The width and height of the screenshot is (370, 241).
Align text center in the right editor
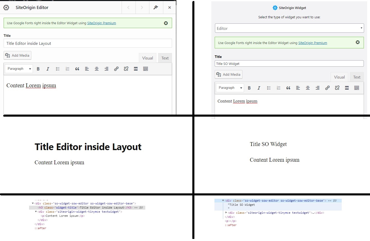308,88
